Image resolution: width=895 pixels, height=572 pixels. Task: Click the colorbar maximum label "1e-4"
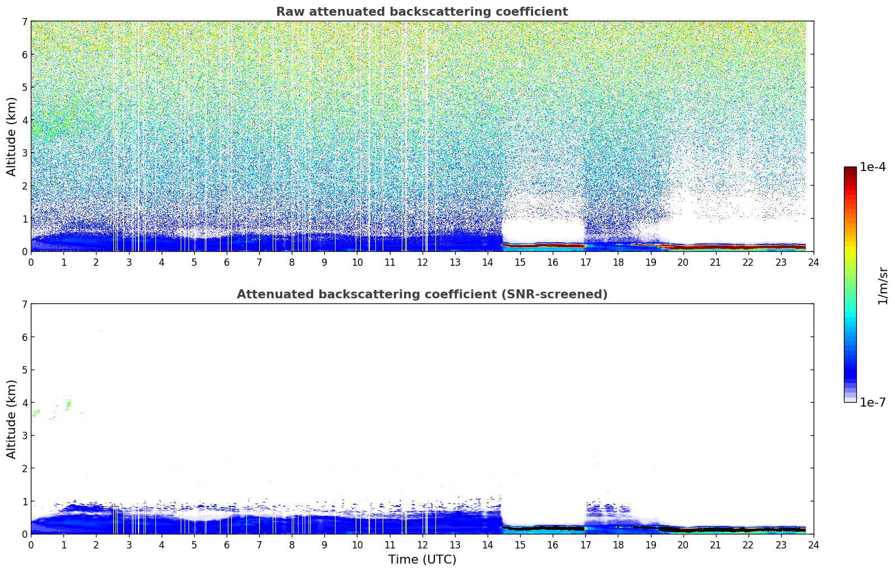point(872,167)
